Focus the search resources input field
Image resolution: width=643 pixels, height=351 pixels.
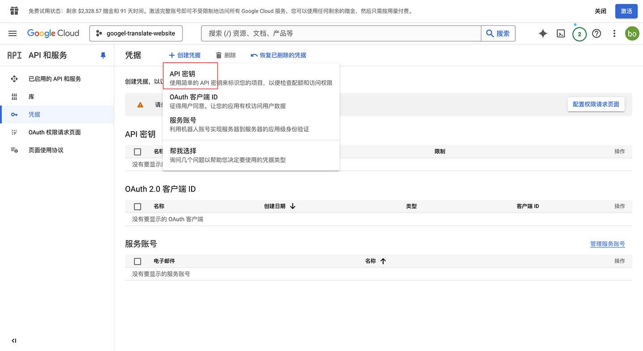coord(341,33)
